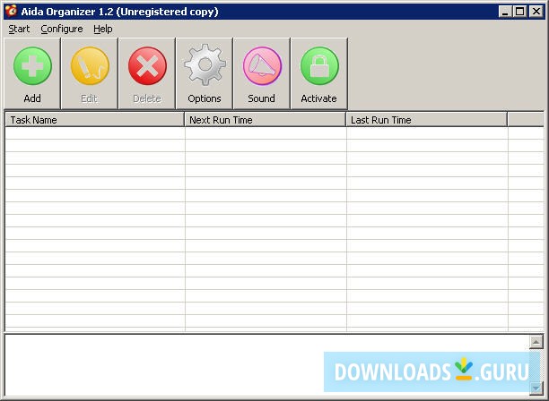Image resolution: width=549 pixels, height=401 pixels.
Task: Click the green Add task button
Action: pos(32,73)
